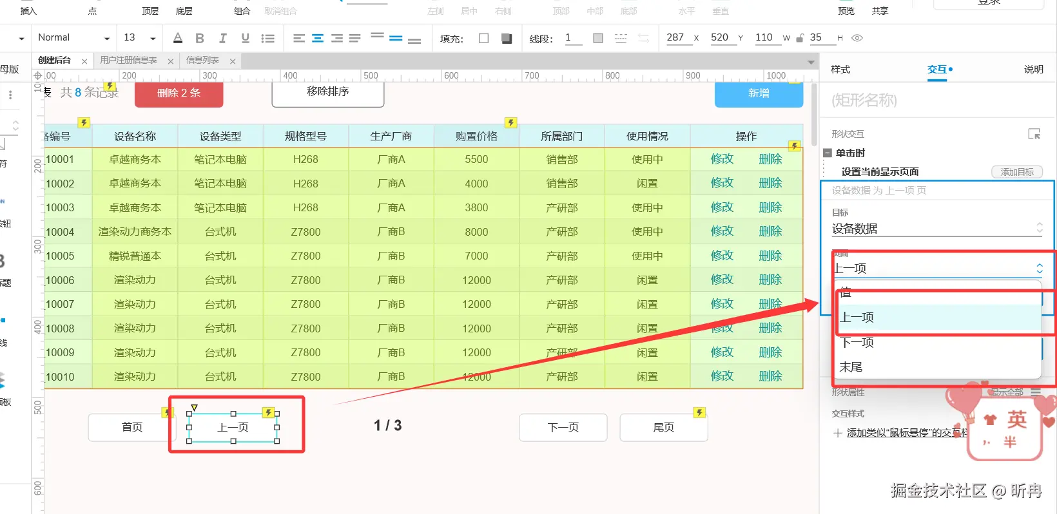The image size is (1057, 514).
Task: Expand the dropdown left of the Normal style box
Action: [21, 39]
